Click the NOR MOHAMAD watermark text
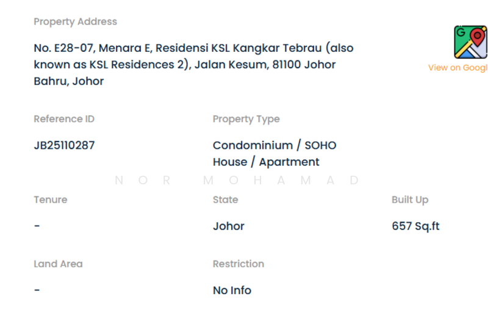 [x=237, y=180]
